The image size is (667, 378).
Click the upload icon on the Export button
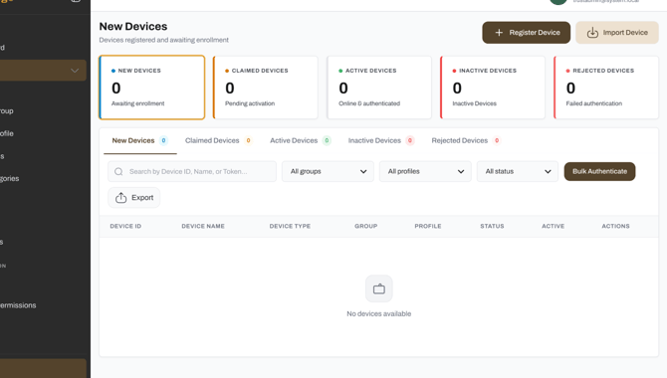120,197
